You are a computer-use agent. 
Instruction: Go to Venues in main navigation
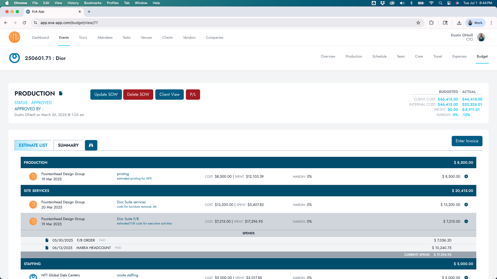[146, 37]
